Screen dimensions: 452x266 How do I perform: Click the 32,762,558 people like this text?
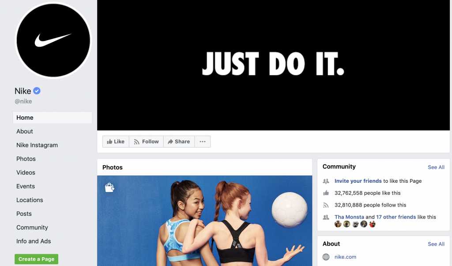click(x=368, y=193)
